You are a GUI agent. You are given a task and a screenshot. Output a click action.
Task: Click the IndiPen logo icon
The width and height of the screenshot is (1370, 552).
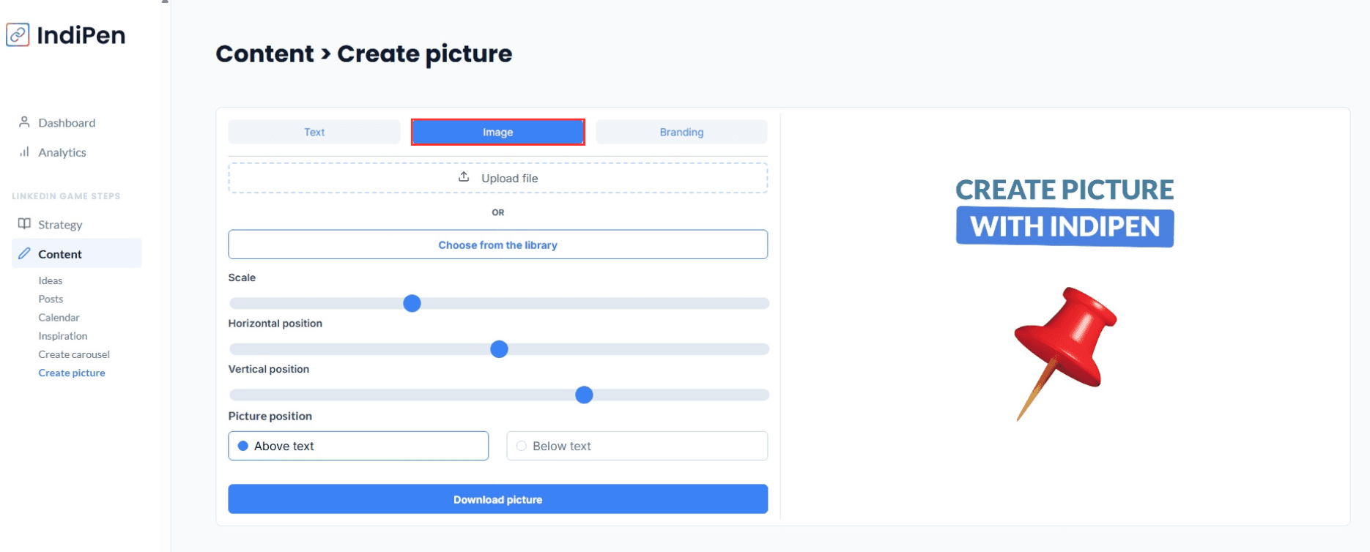(x=18, y=34)
